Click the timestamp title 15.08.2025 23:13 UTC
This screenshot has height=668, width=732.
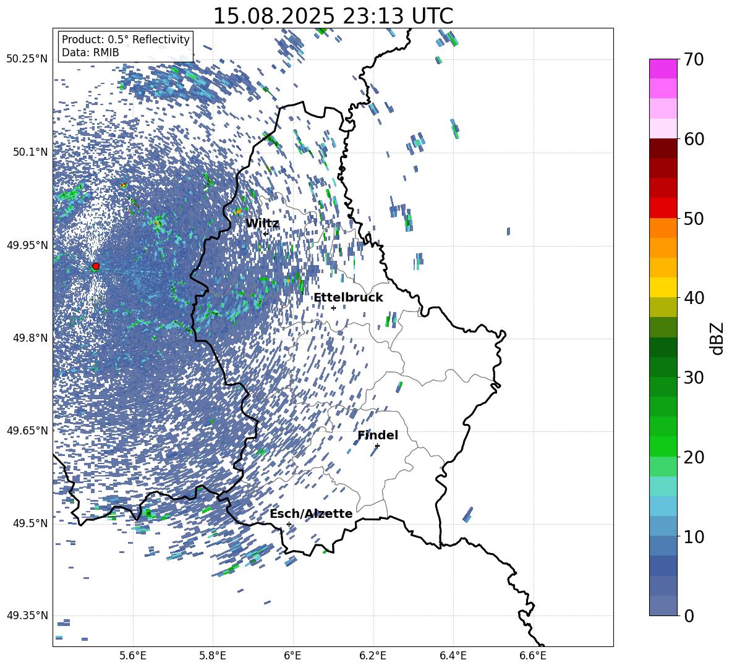point(333,16)
